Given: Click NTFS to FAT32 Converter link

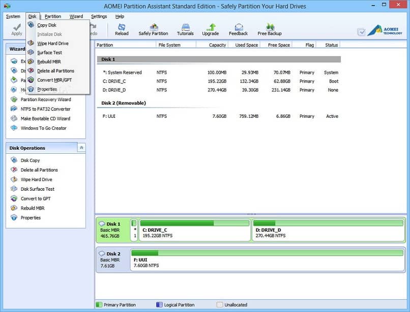Looking at the screenshot, I should [45, 109].
